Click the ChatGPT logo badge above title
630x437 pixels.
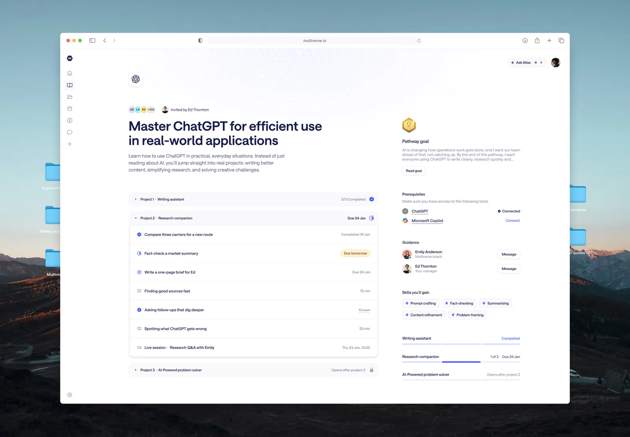tap(136, 79)
